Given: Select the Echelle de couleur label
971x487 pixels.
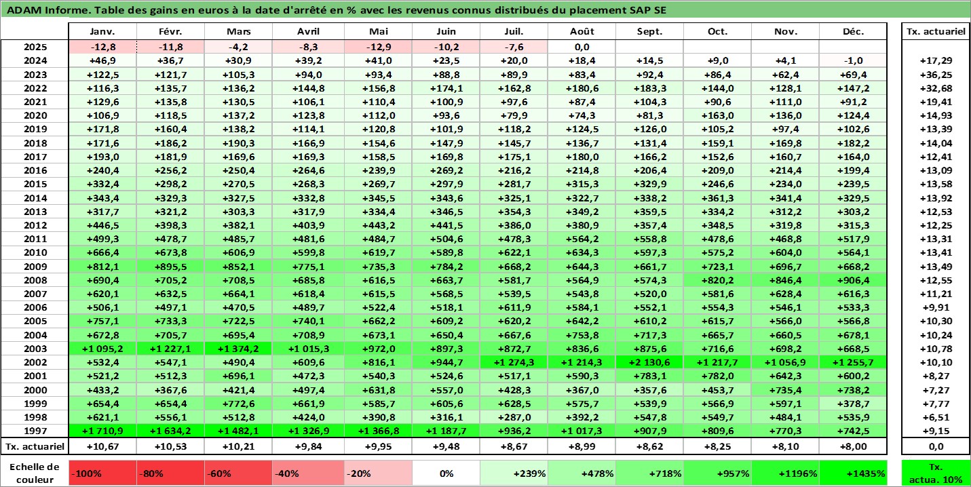Looking at the screenshot, I should click(35, 473).
